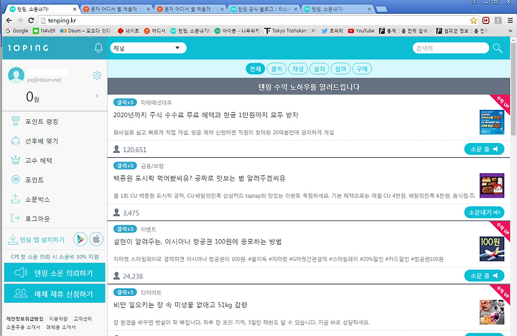Open the 비만 일으키는 장 속 미생물 title
The image size is (517, 336).
coord(180,304)
